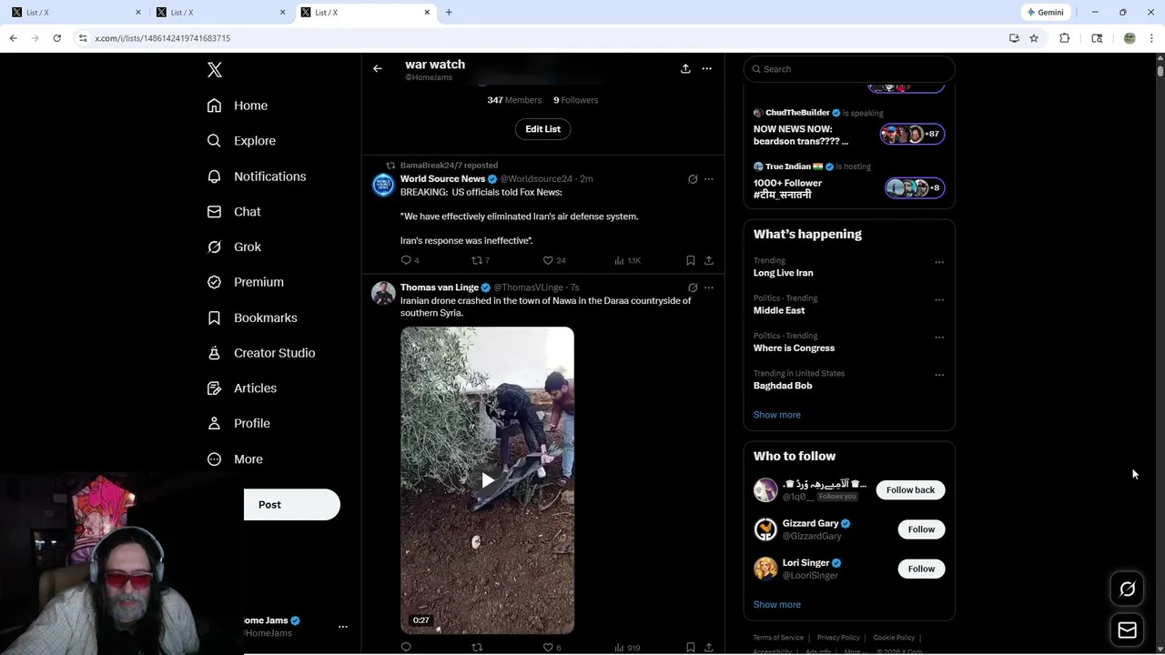Open browser extensions puzzle icon

pyautogui.click(x=1064, y=38)
